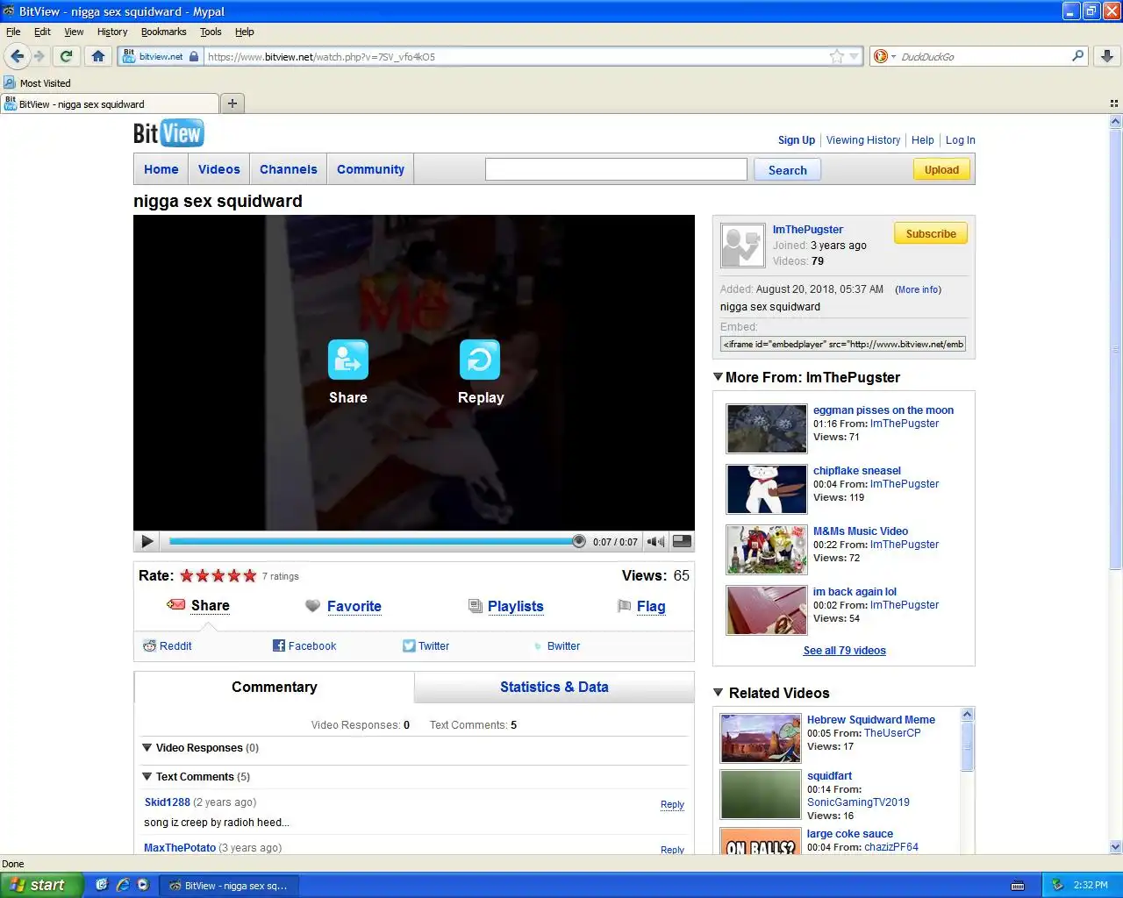
Task: Click the Share option under the rating
Action: point(198,606)
